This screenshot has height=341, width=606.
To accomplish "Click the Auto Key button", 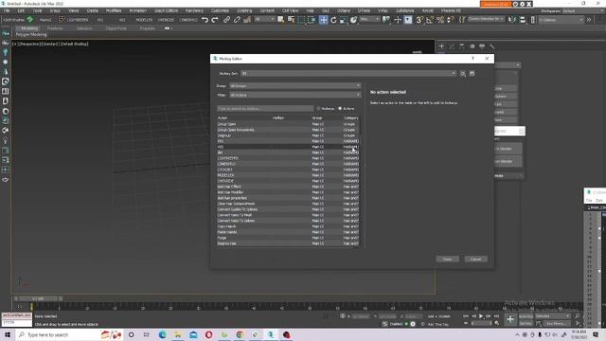I will pos(526,316).
